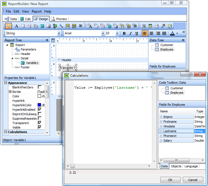The width and height of the screenshot is (208, 186).
Task: Select the 2D BarCode component tool
Action: pos(74,26)
